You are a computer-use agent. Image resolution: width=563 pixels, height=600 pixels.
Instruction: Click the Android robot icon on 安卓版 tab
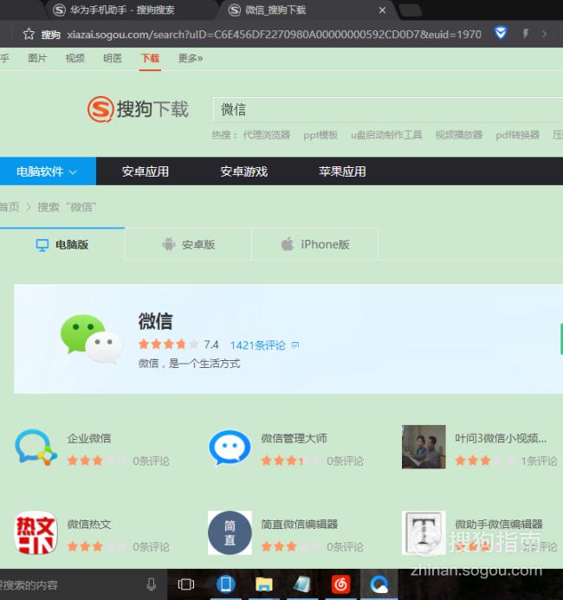(168, 244)
